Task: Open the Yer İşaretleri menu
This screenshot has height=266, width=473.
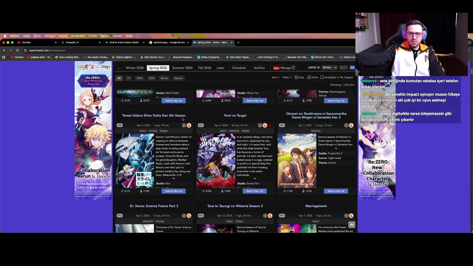Action: pyautogui.click(x=78, y=36)
